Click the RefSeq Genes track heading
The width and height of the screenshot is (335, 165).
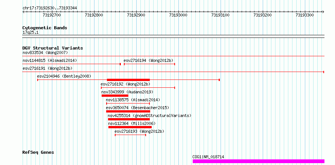[x=38, y=153]
